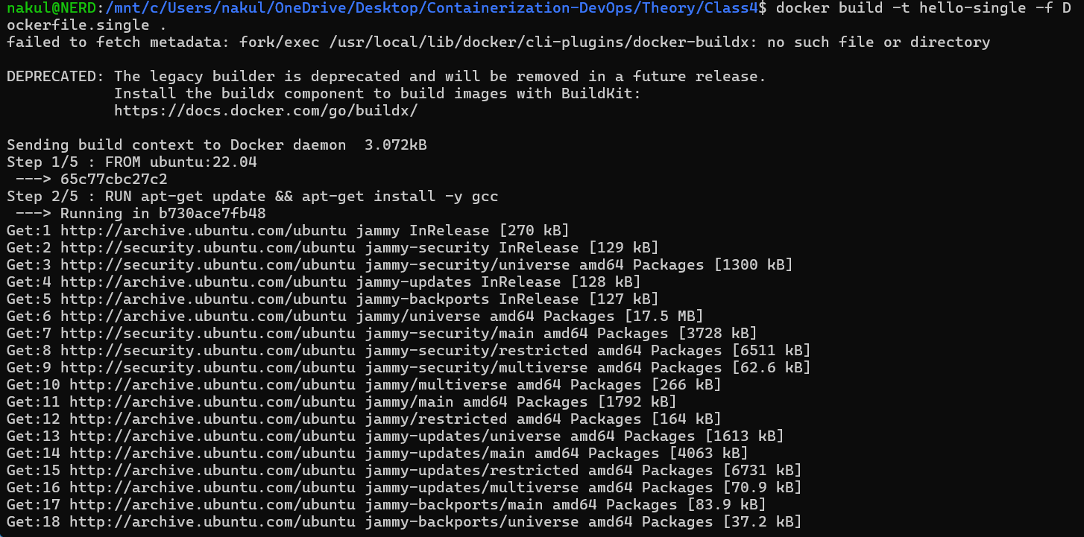Click the 'Step 1/5 : FROM ubuntu:22.04' line
The height and width of the screenshot is (537, 1084).
[x=131, y=162]
